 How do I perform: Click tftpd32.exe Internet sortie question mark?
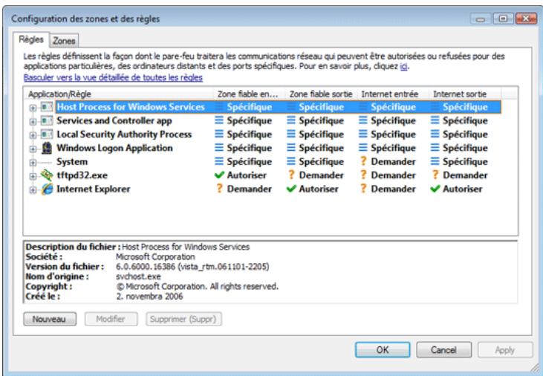[x=435, y=175]
